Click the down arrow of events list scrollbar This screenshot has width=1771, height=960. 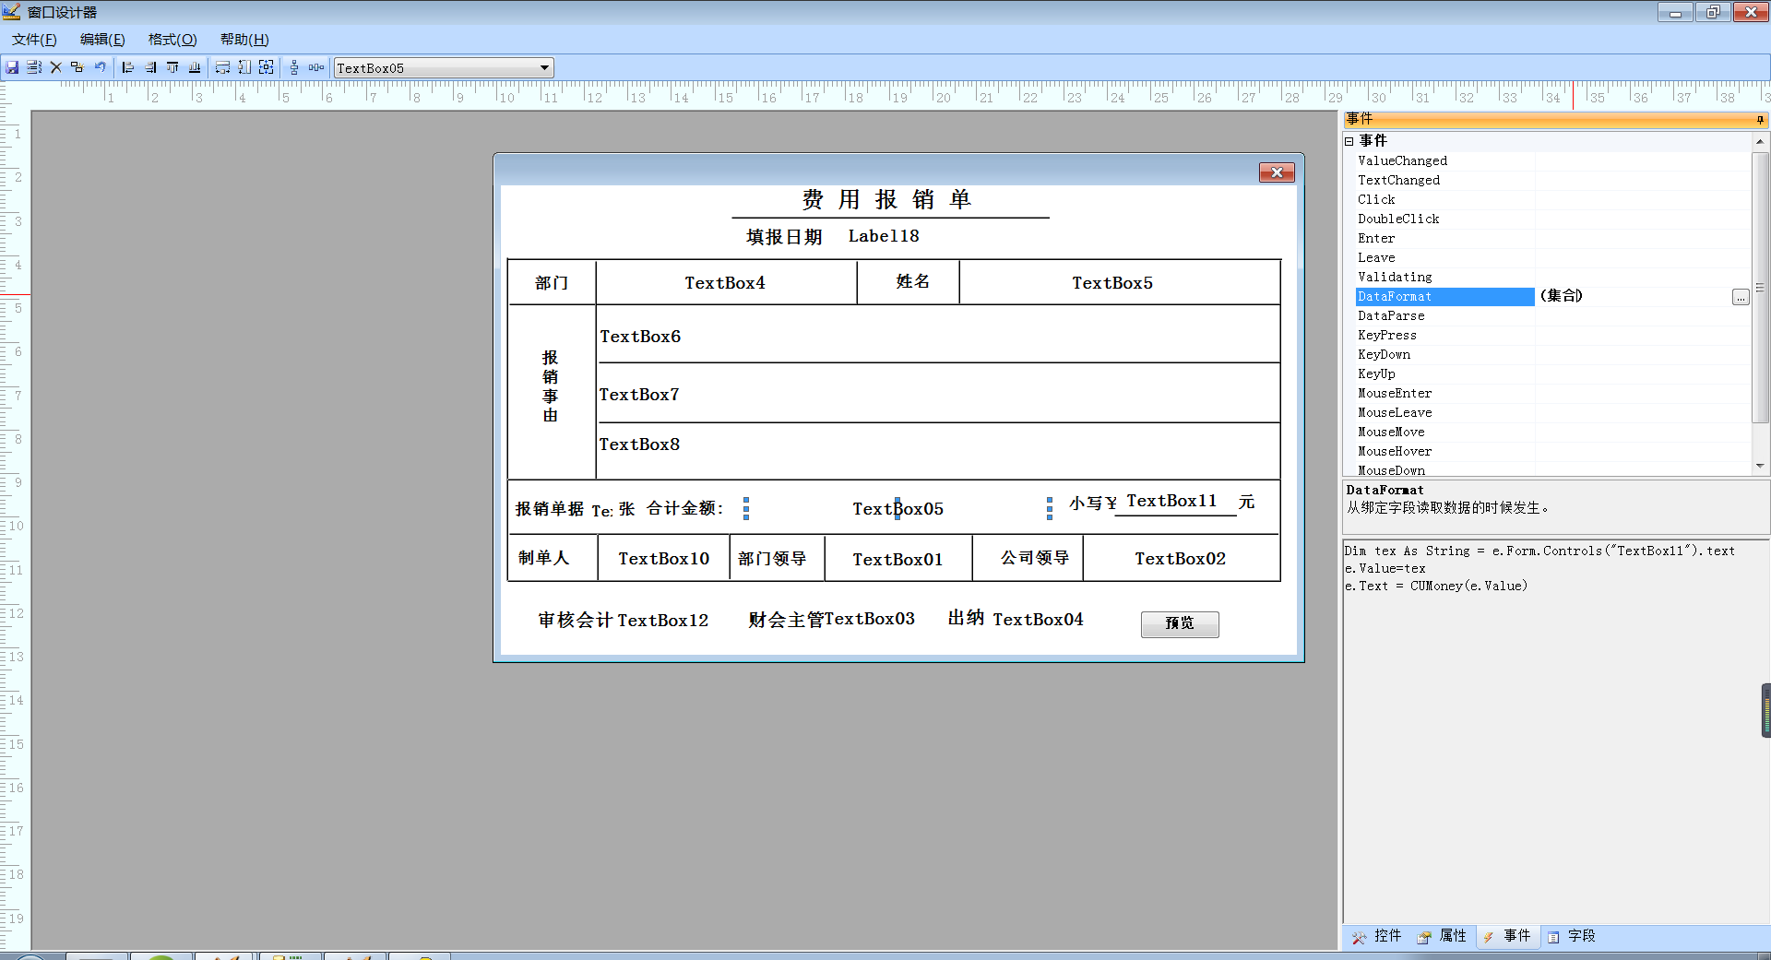coord(1760,467)
